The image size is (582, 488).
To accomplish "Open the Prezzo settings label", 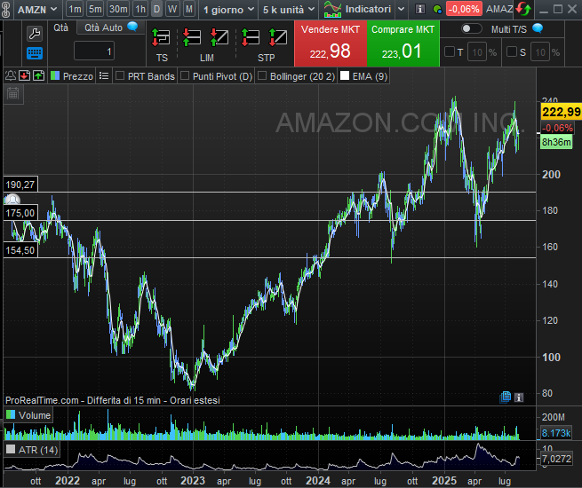I will point(78,76).
